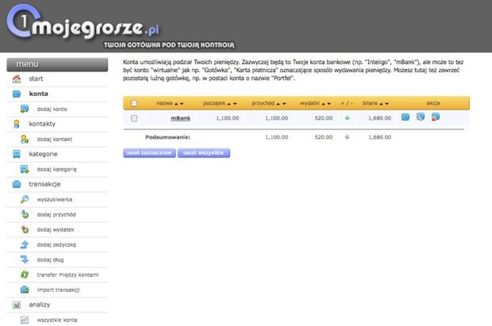Sort bilans column descending
492x326 pixels.
[x=386, y=104]
